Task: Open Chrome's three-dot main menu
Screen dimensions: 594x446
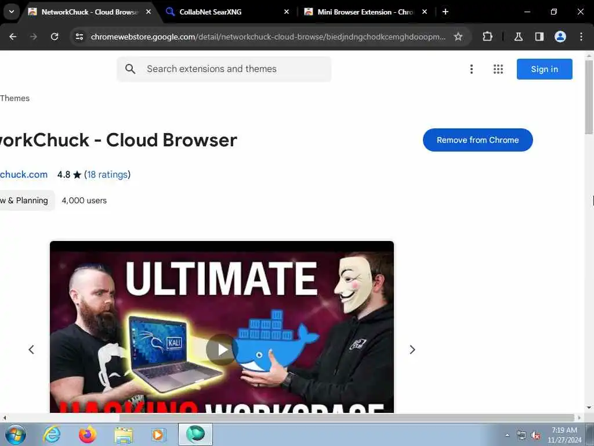Action: [581, 37]
